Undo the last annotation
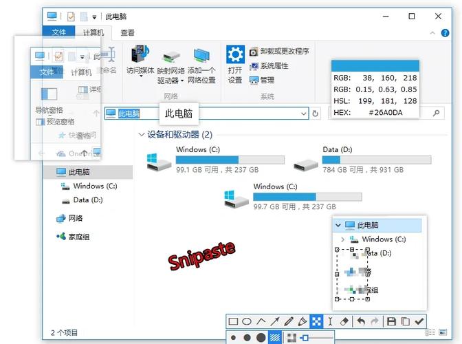 pyautogui.click(x=361, y=321)
